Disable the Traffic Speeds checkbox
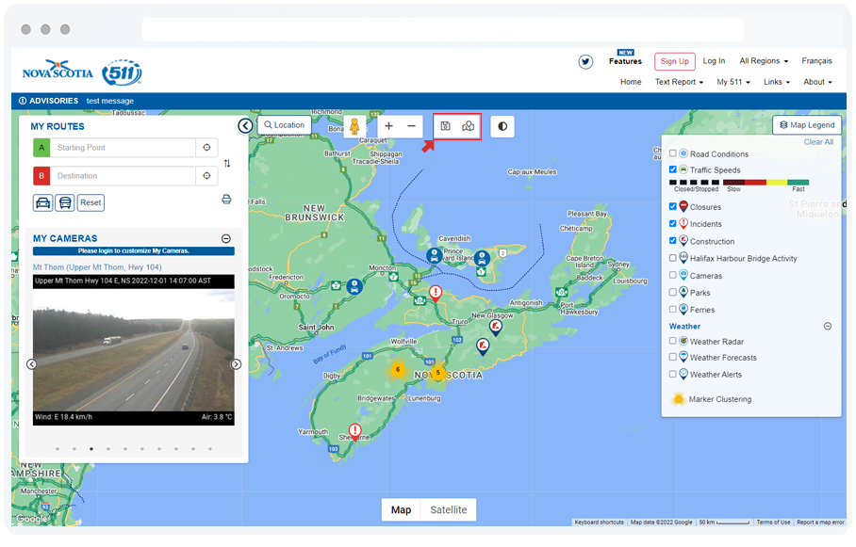The width and height of the screenshot is (856, 547). pyautogui.click(x=671, y=170)
